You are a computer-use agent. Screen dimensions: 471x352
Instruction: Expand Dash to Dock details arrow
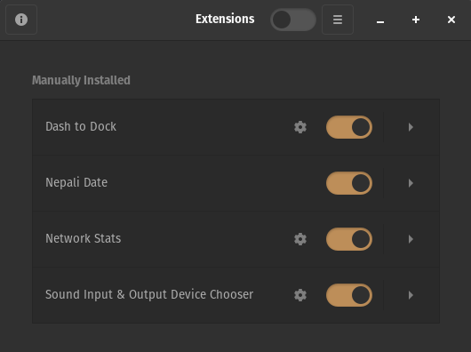411,127
